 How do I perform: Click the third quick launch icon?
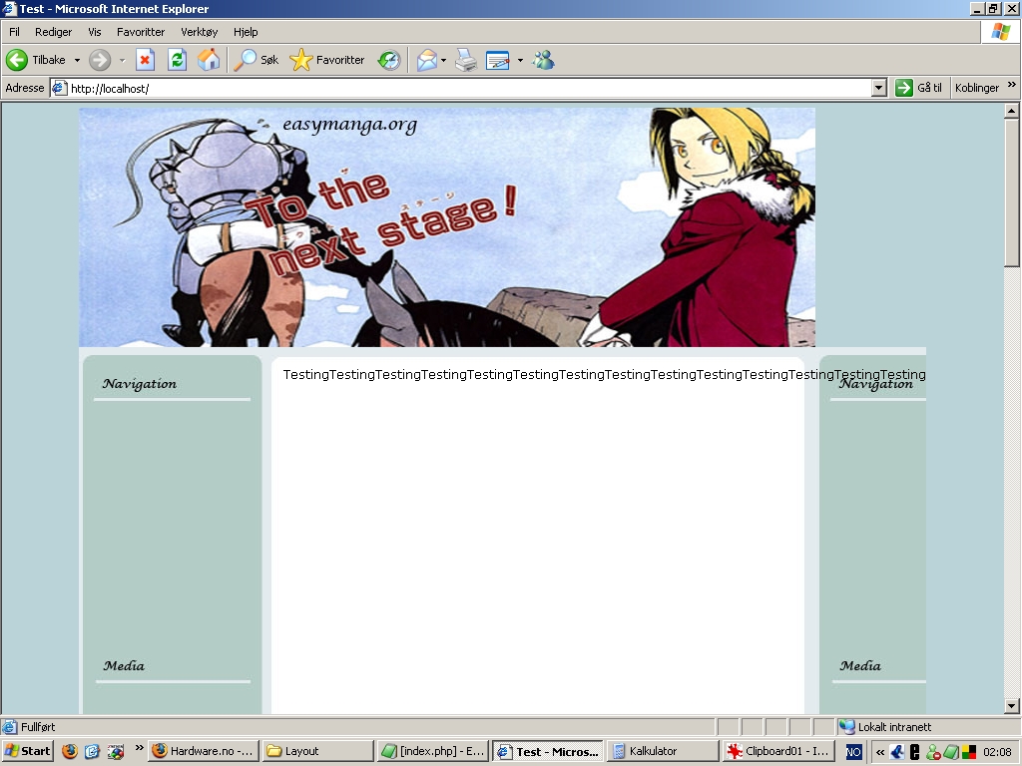116,751
